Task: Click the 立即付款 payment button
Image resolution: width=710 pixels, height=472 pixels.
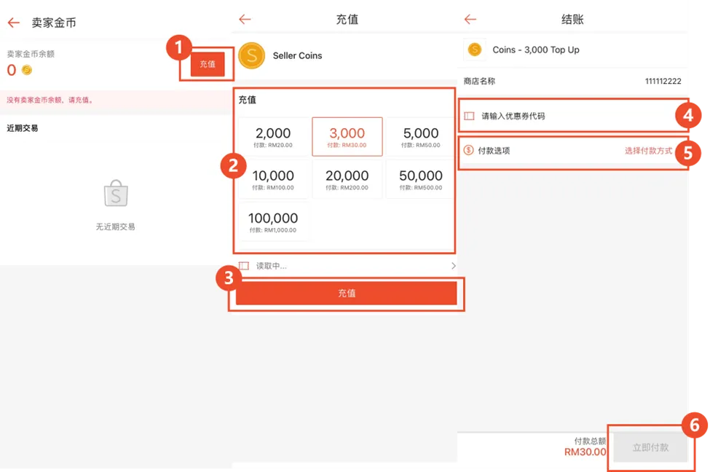Action: [650, 447]
